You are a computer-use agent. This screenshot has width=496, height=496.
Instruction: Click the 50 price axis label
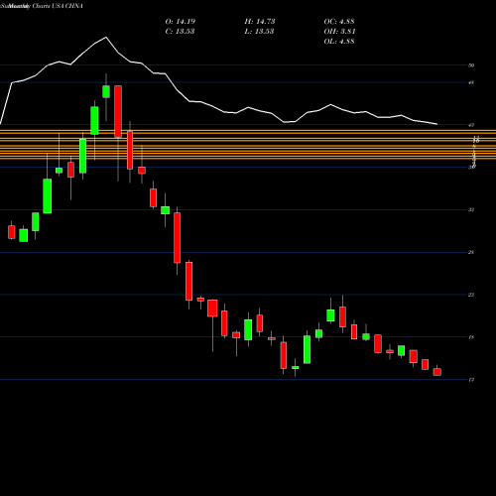tap(471, 65)
